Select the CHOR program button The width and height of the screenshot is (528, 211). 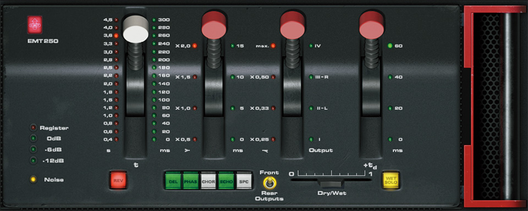(x=208, y=181)
